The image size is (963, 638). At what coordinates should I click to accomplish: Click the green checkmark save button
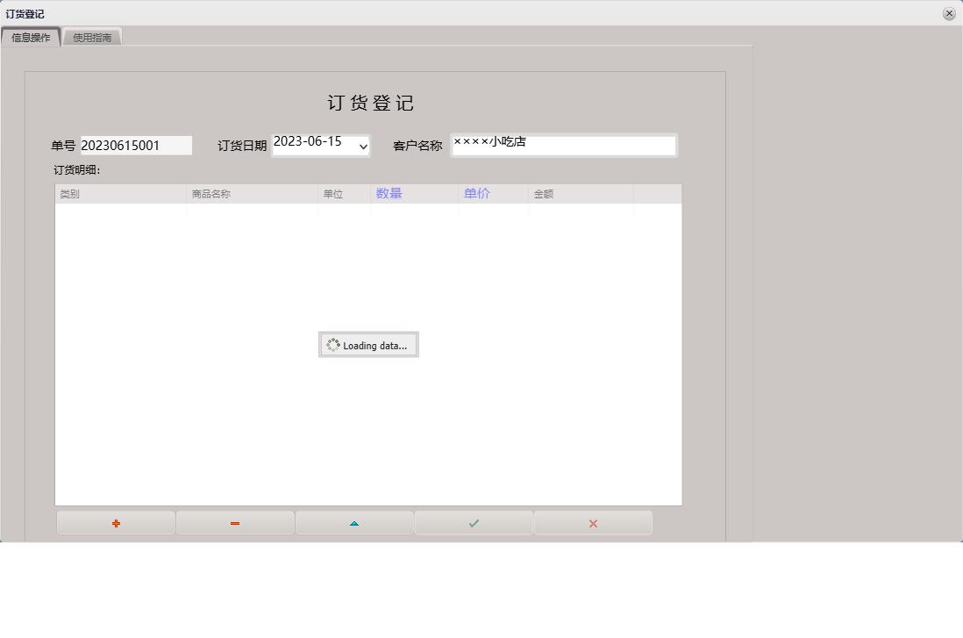tap(474, 523)
